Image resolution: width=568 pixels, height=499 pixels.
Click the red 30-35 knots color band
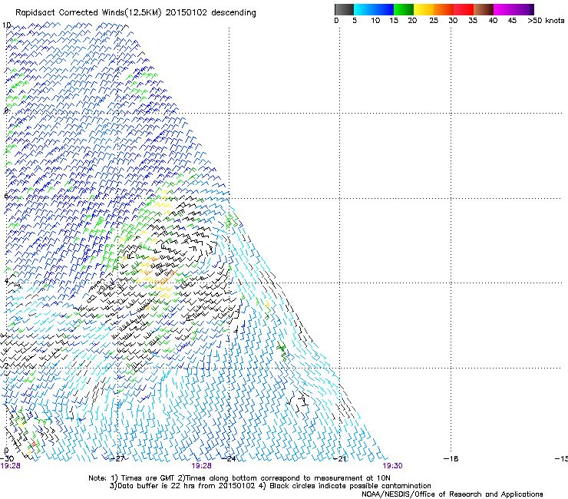pos(464,9)
